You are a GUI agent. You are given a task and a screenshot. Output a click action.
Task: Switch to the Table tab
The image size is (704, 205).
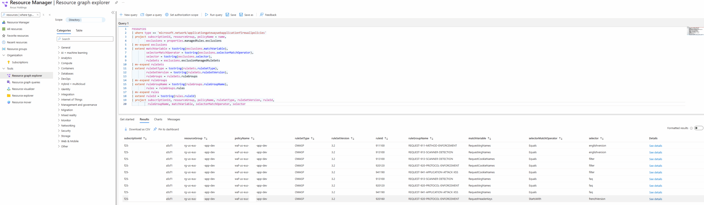click(x=79, y=31)
